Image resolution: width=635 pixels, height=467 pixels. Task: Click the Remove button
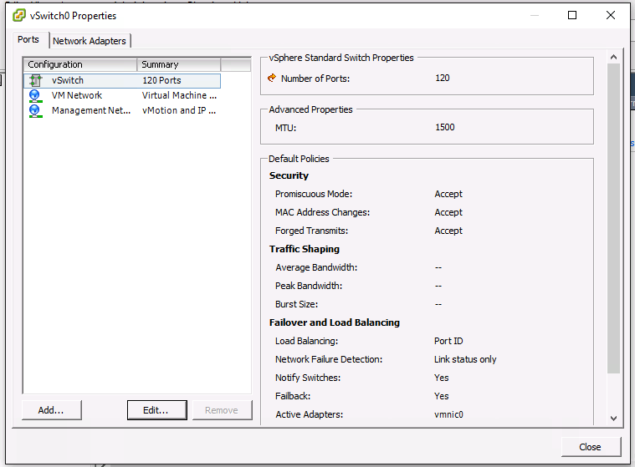222,410
